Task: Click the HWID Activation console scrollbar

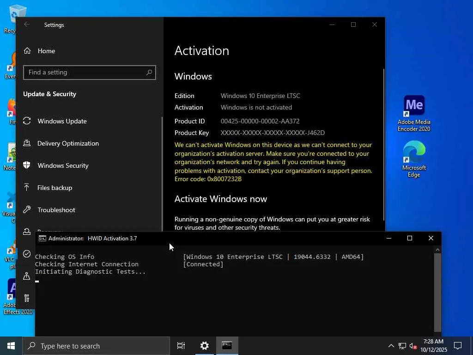Action: click(438, 292)
